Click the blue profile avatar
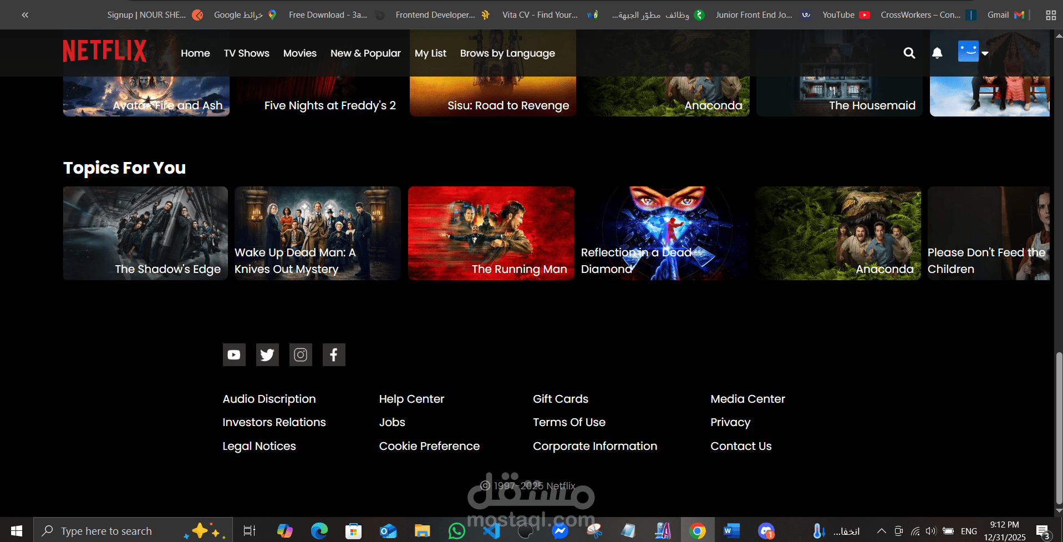The width and height of the screenshot is (1063, 542). tap(968, 51)
